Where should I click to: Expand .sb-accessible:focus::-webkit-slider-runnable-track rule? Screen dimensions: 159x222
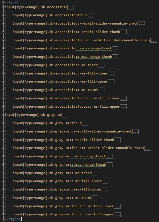[3, 40]
